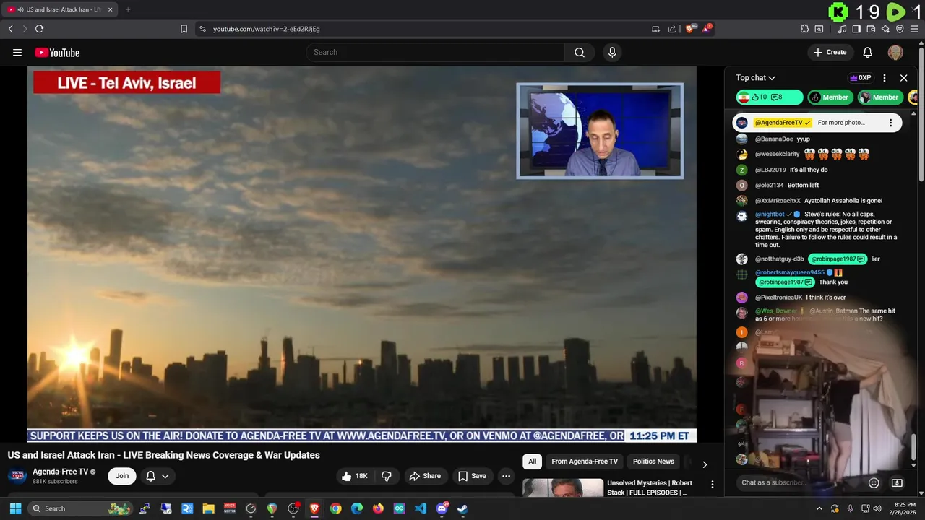This screenshot has height=520, width=925.
Task: Open Brave Shields lion icon
Action: [689, 29]
